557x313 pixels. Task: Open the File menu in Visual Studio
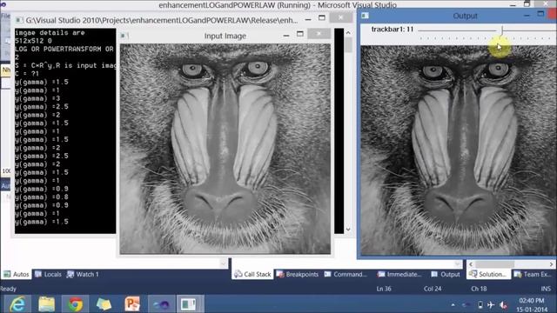point(5,16)
